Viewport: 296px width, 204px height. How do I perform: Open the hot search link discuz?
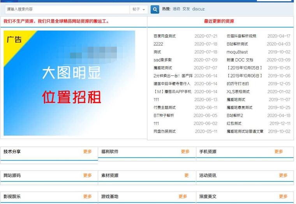pos(198,9)
